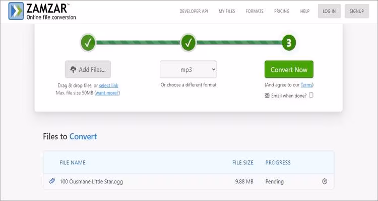Image resolution: width=378 pixels, height=201 pixels.
Task: Click the Add Files button
Action: pos(88,69)
